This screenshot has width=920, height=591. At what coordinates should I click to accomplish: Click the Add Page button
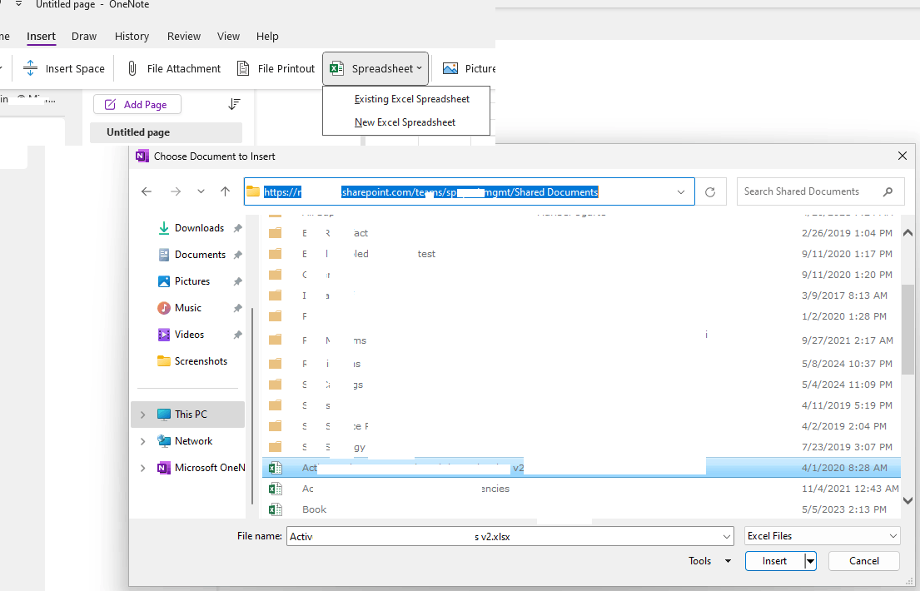[137, 105]
